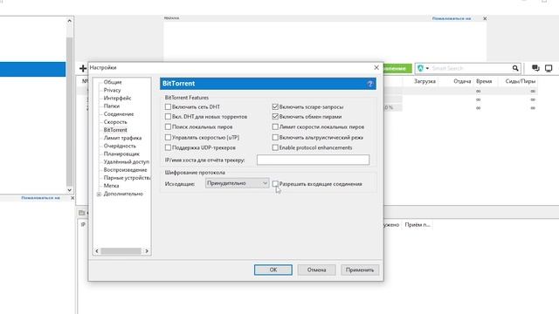The width and height of the screenshot is (559, 314).
Task: Select BitTorrent in settings tree
Action: coord(115,130)
